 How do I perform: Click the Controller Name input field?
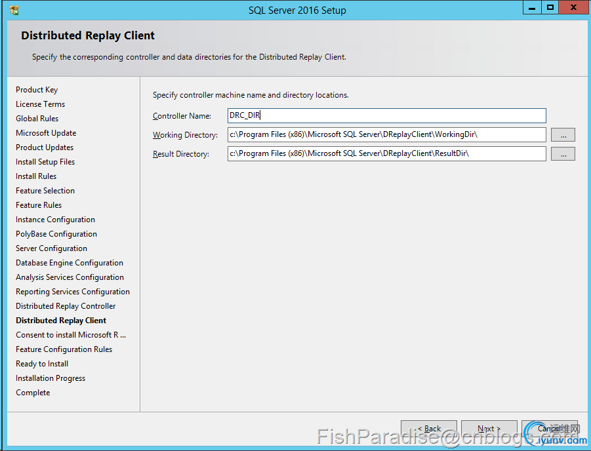pyautogui.click(x=387, y=115)
